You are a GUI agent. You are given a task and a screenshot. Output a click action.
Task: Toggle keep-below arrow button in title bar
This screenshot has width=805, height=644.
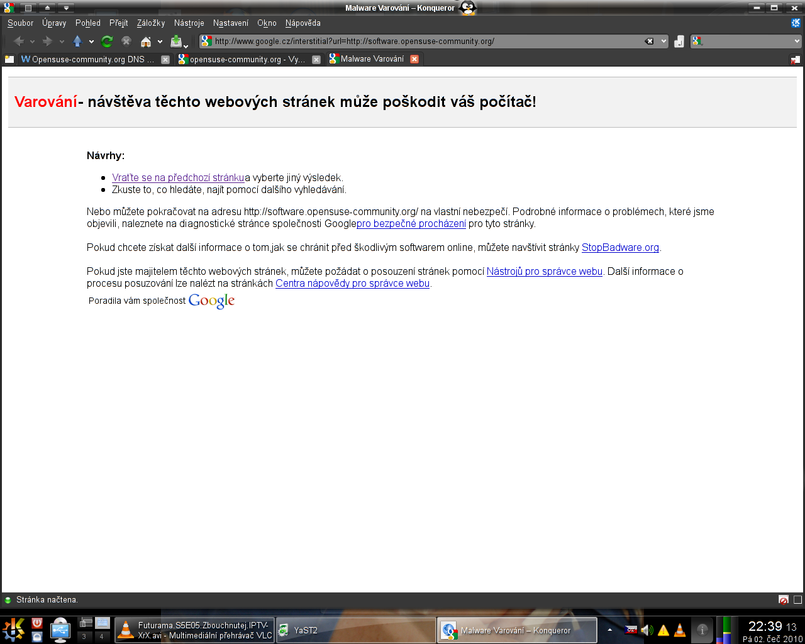(x=66, y=8)
